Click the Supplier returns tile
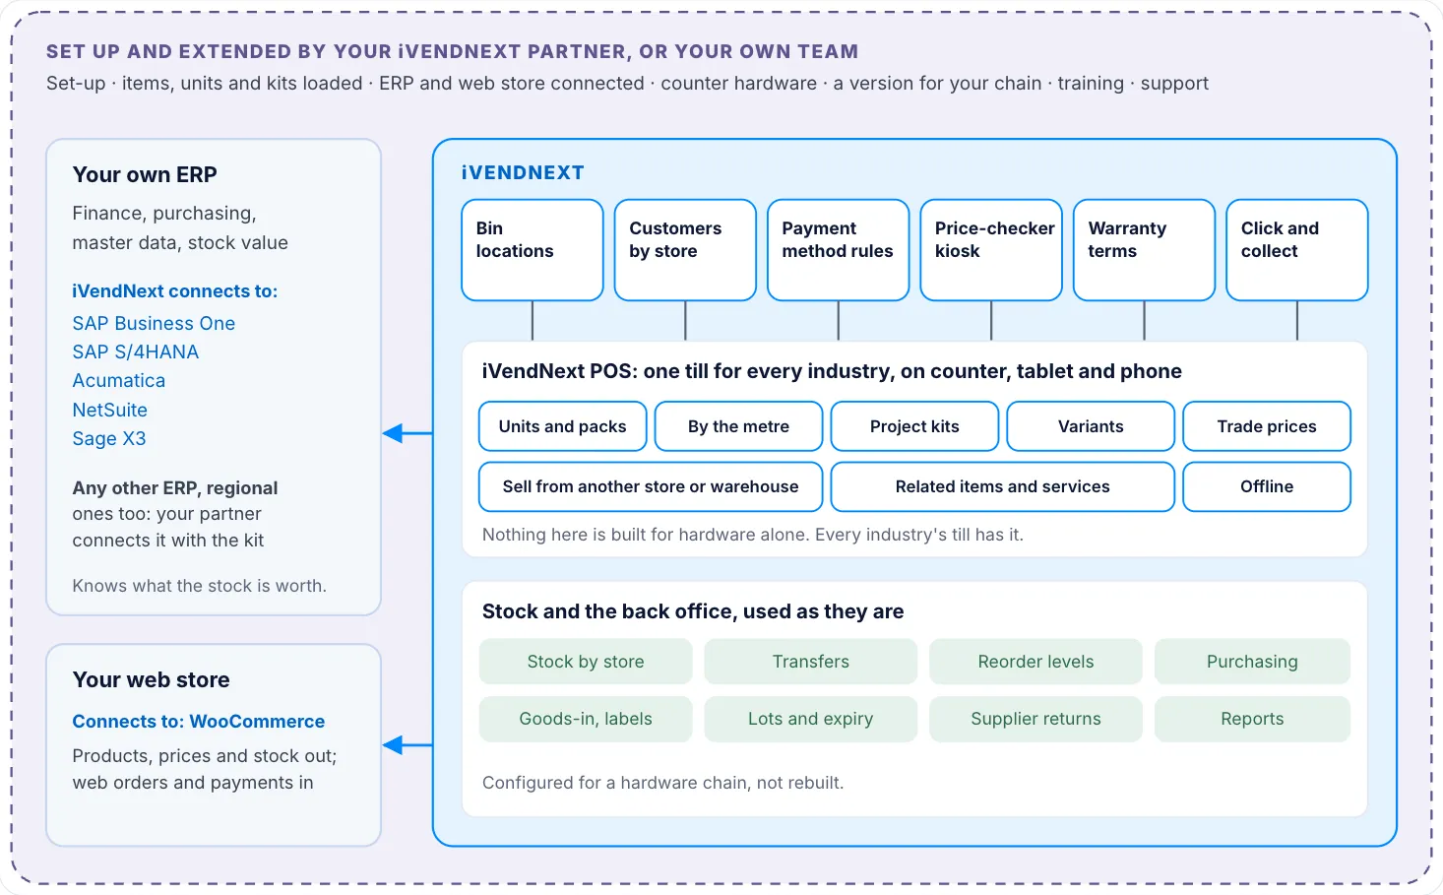 click(1035, 719)
